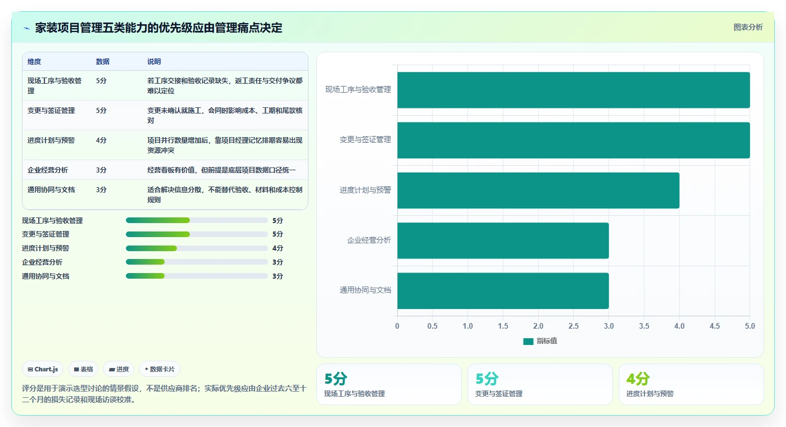The width and height of the screenshot is (786, 427).
Task: Click description starting 项目并行数量增加后
Action: [x=225, y=146]
